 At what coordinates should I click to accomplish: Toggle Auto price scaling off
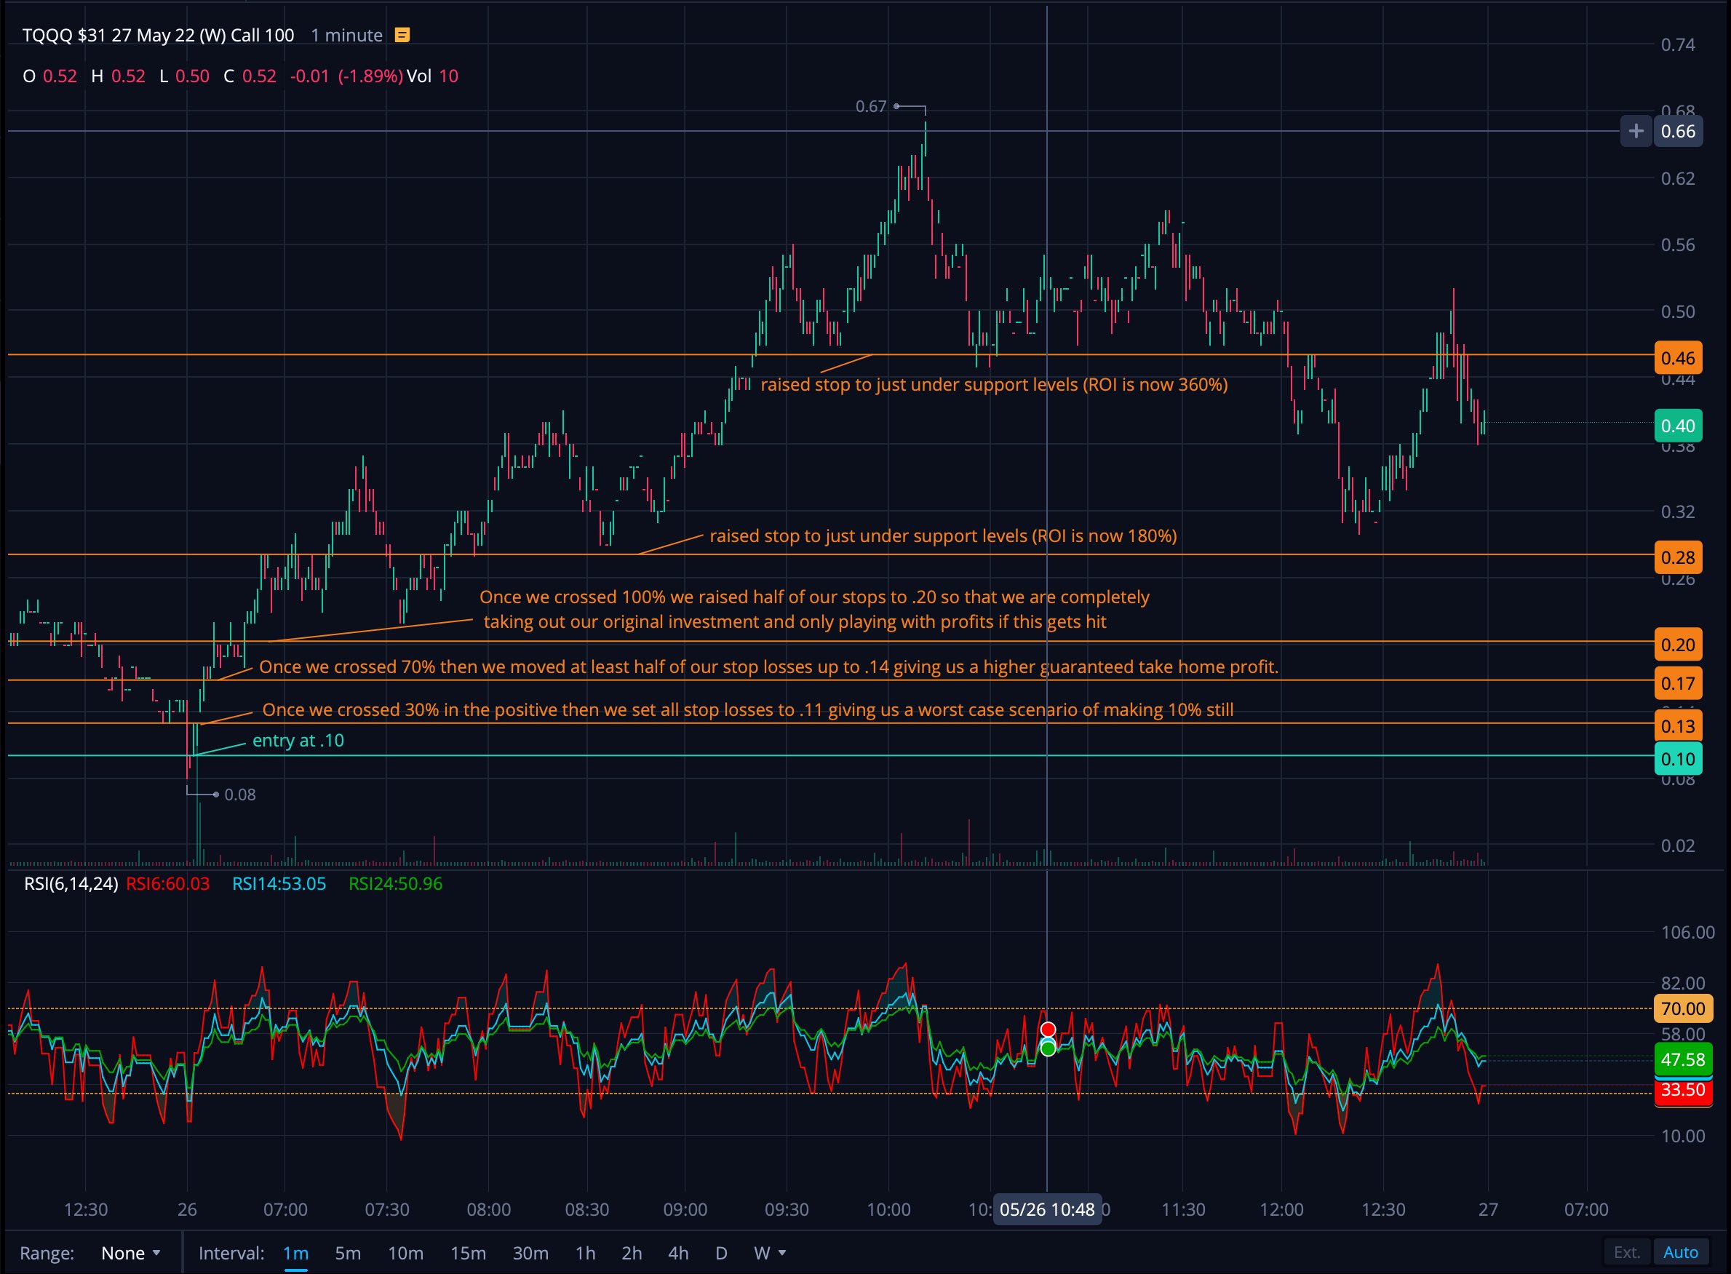(1682, 1251)
